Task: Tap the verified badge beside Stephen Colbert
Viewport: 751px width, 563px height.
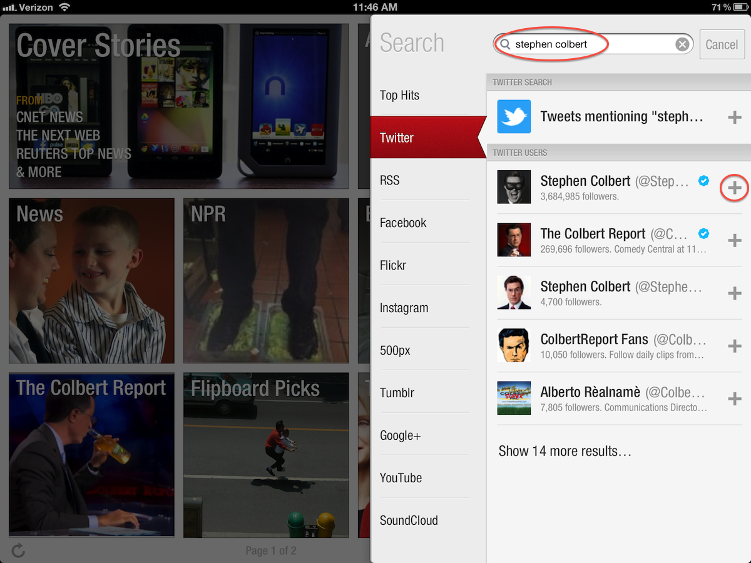Action: click(x=703, y=181)
